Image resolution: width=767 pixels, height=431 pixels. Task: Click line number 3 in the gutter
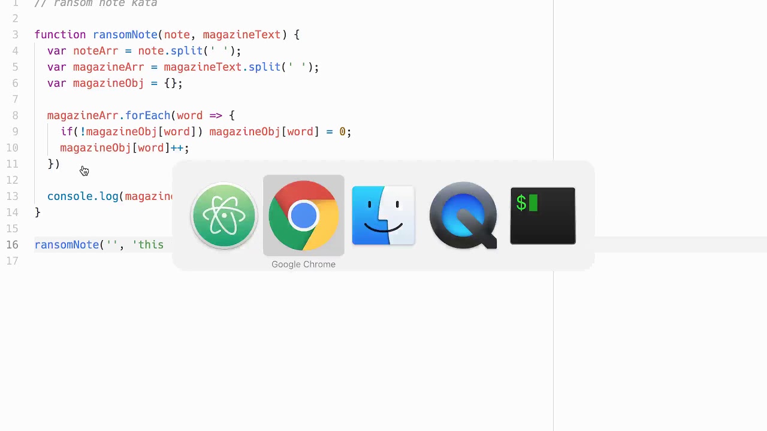15,35
